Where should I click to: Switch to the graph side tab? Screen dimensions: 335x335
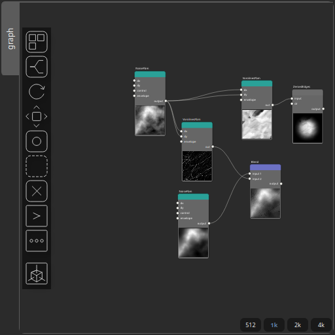(10, 39)
